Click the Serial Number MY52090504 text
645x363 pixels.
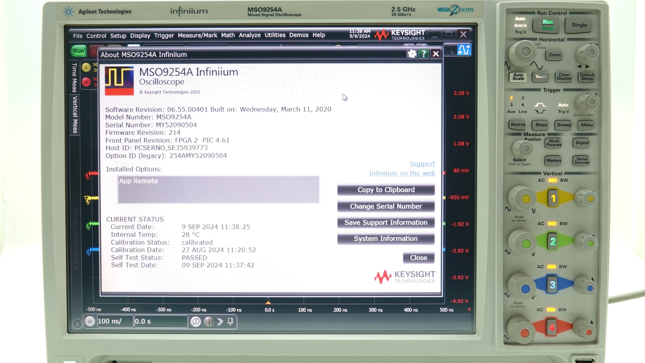click(x=151, y=125)
